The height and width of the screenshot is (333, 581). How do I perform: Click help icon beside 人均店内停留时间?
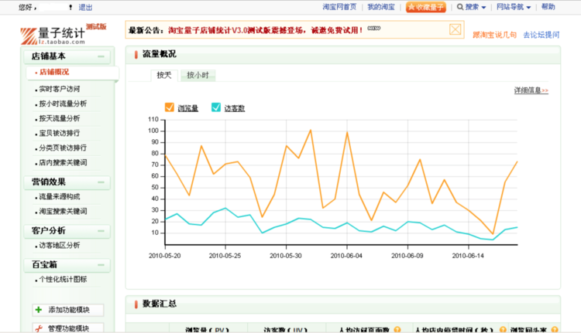pyautogui.click(x=503, y=329)
